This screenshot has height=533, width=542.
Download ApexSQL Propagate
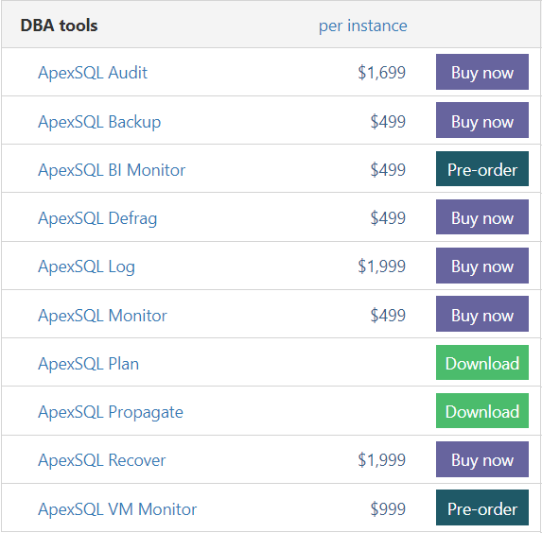pos(482,411)
